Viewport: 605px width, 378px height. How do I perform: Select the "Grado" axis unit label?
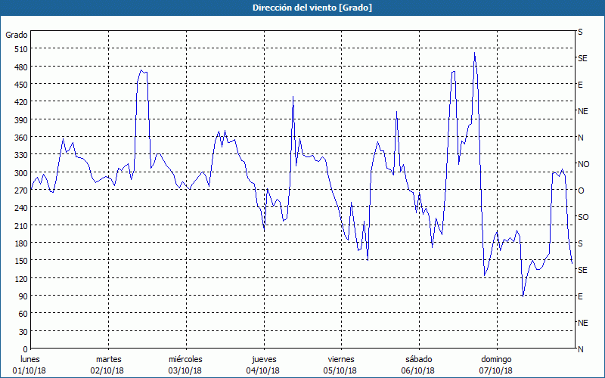[x=17, y=35]
